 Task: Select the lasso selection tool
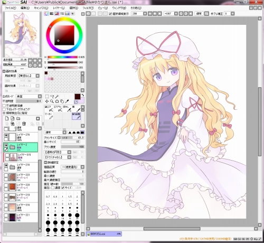[x=52, y=96]
